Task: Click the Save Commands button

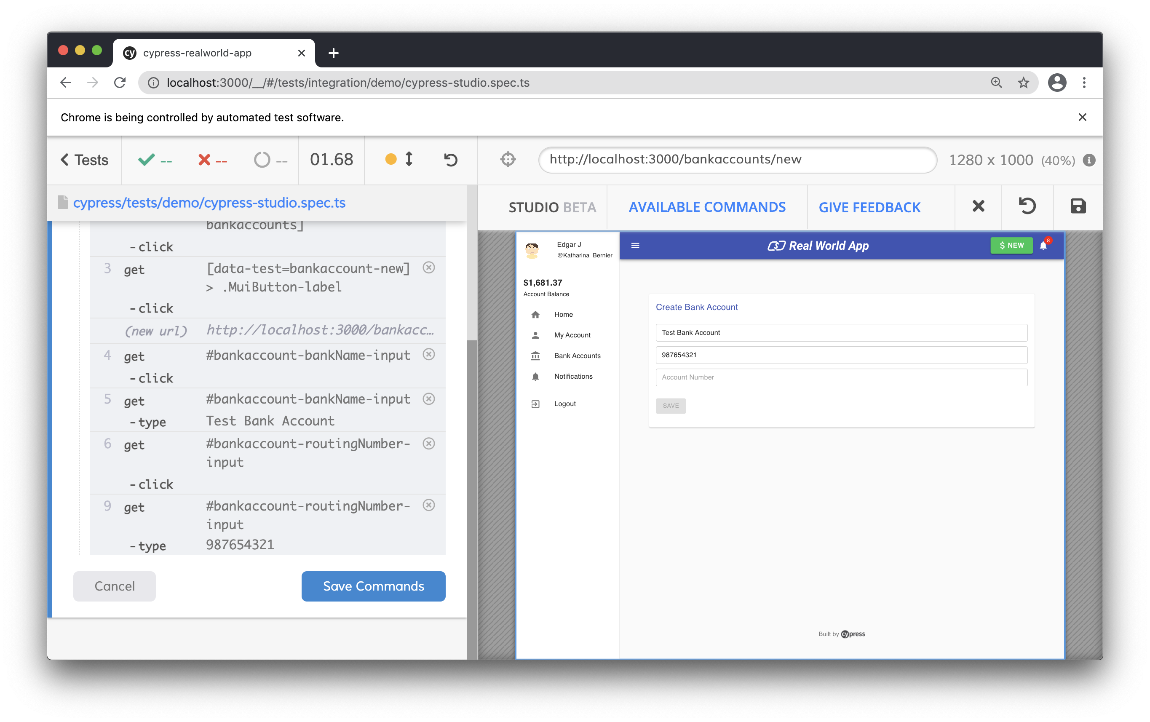Action: 373,586
